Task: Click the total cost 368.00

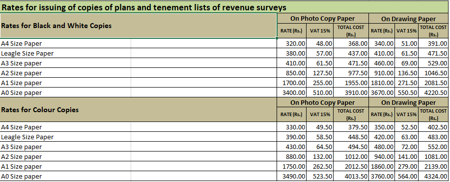Action: pyautogui.click(x=351, y=44)
